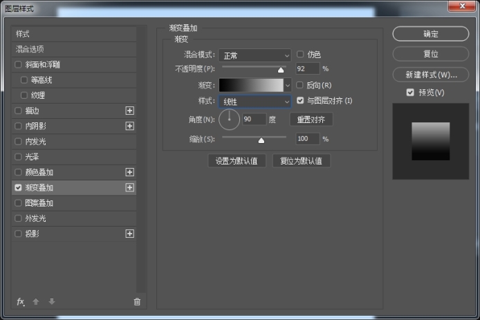Image resolution: width=480 pixels, height=320 pixels.
Task: Click the gradient preview thumbnail
Action: click(430, 141)
